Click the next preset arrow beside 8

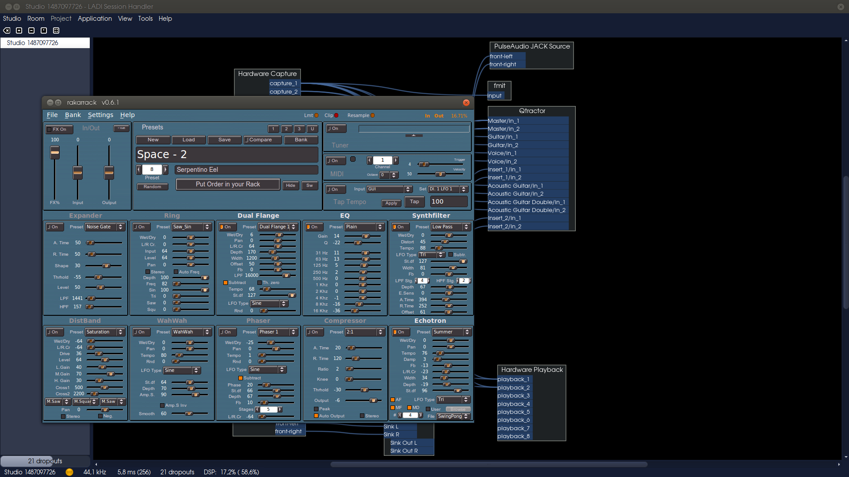coord(165,169)
